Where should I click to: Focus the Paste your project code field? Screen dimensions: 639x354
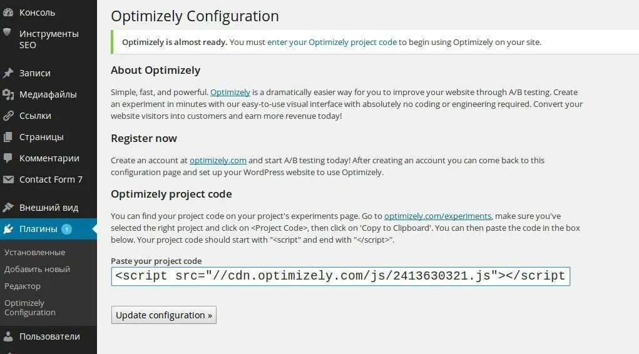[x=340, y=276]
